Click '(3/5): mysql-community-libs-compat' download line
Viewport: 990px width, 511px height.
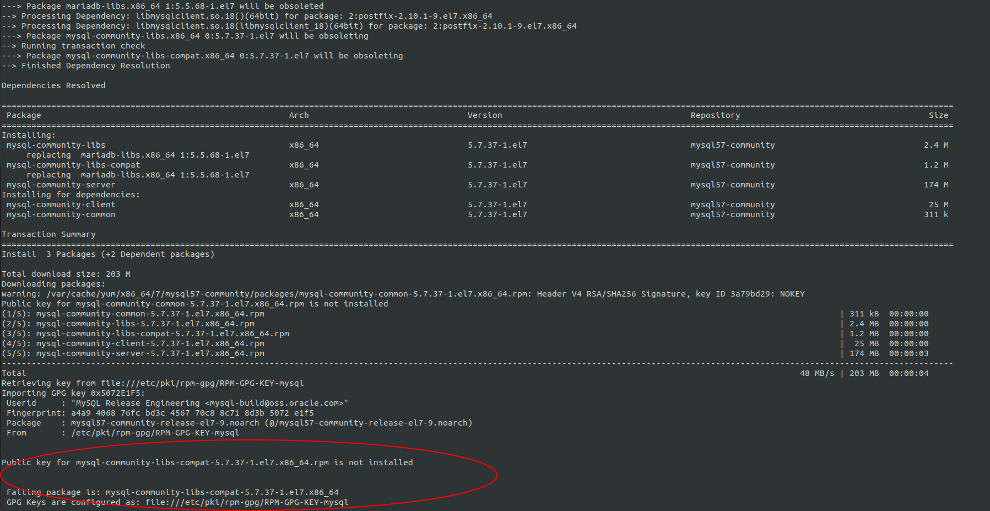point(145,334)
